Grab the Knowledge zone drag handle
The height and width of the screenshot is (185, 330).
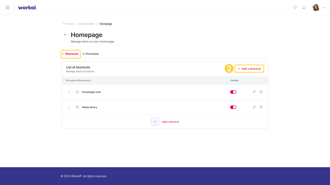[x=69, y=92]
